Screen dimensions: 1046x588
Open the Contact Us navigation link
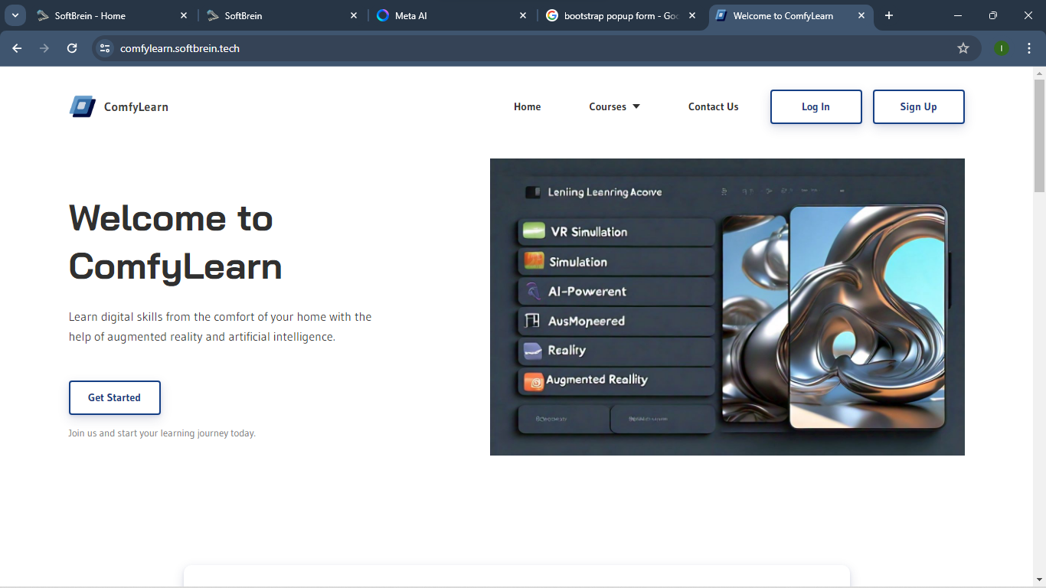pos(714,106)
